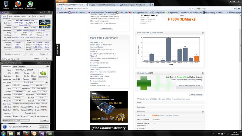Switch to GPU-Z Validation tab
Screen dimensions: 242x136
[22, 67]
